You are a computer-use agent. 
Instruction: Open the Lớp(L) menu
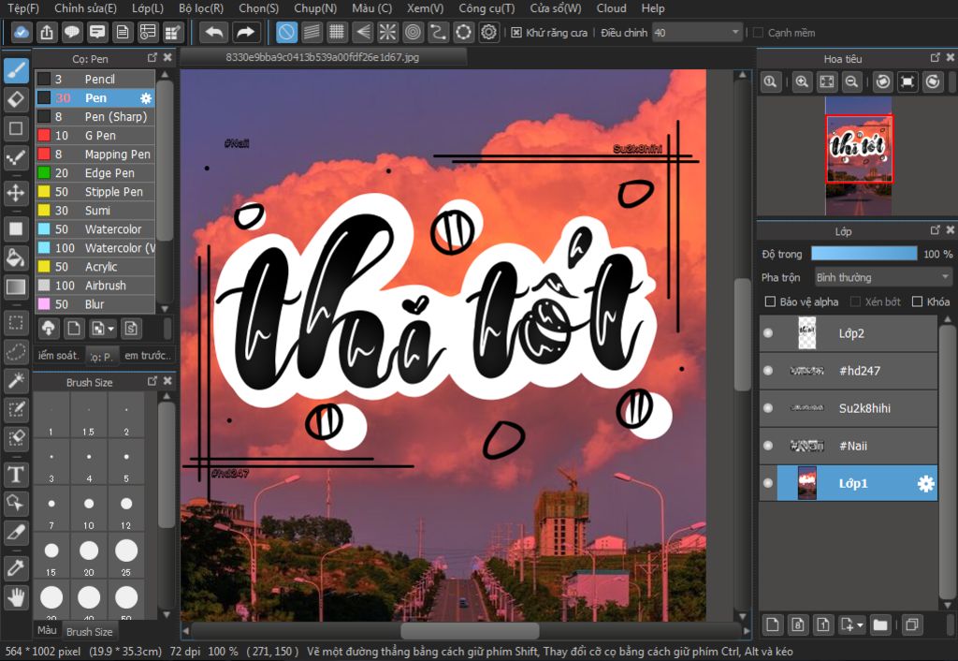(x=148, y=8)
